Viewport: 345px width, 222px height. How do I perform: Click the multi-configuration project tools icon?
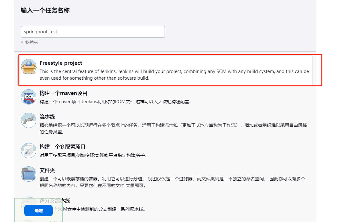[x=29, y=151]
